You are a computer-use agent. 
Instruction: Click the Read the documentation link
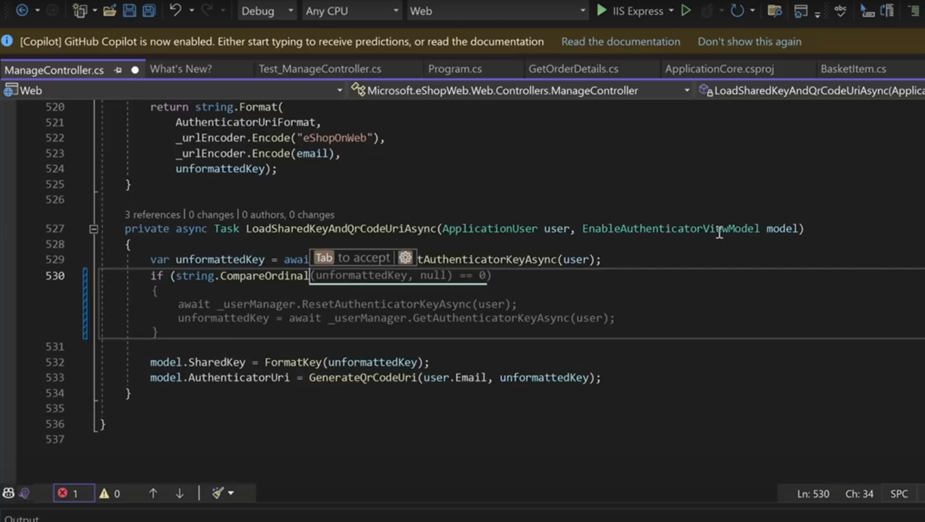tap(620, 41)
